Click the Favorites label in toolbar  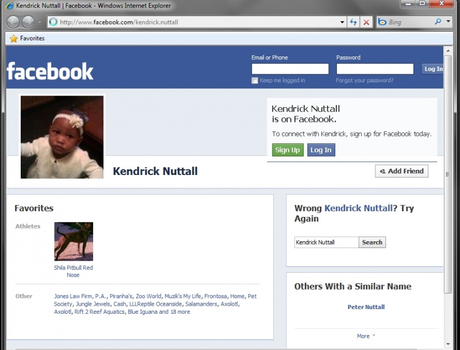click(32, 39)
